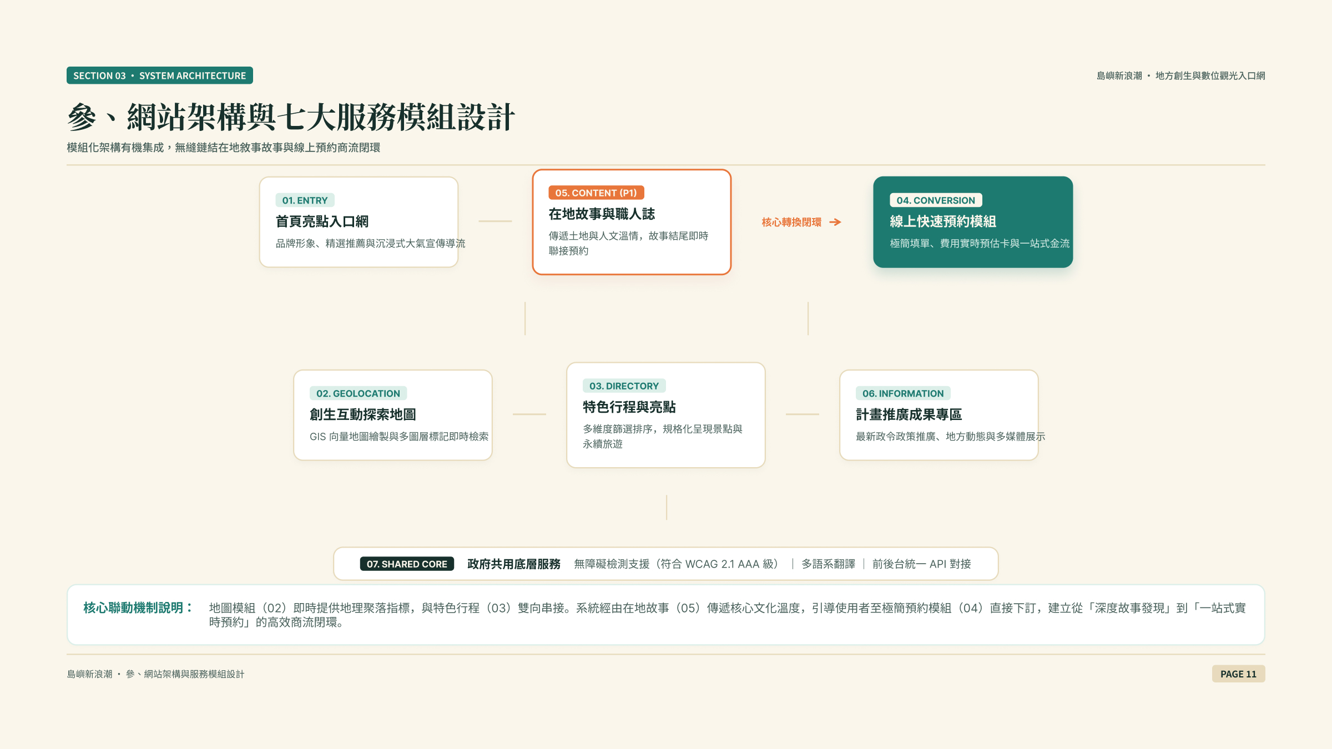1332x749 pixels.
Task: Click the 核心聯動機制說明： label
Action: coord(139,608)
